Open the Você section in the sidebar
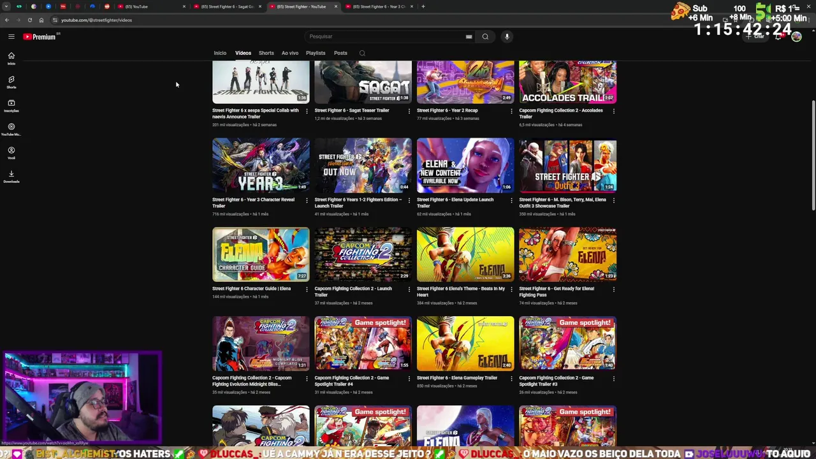Image resolution: width=816 pixels, height=459 pixels. click(11, 153)
